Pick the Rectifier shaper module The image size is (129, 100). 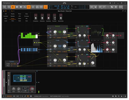coord(54,18)
